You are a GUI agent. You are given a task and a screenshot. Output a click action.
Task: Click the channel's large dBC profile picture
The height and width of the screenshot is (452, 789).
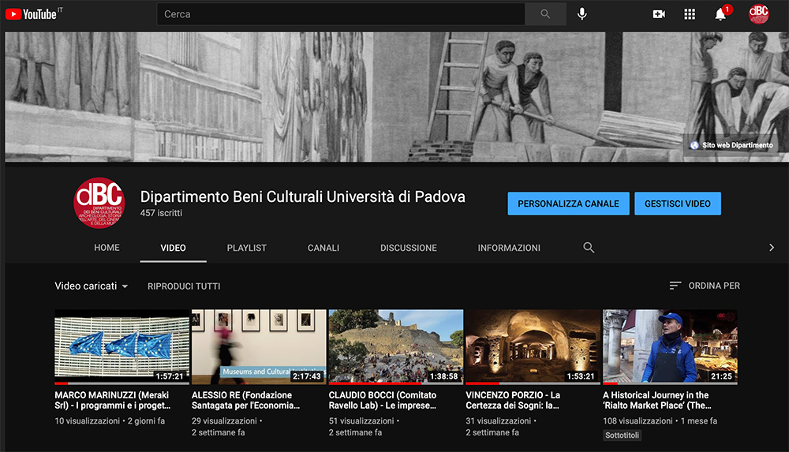(x=99, y=203)
